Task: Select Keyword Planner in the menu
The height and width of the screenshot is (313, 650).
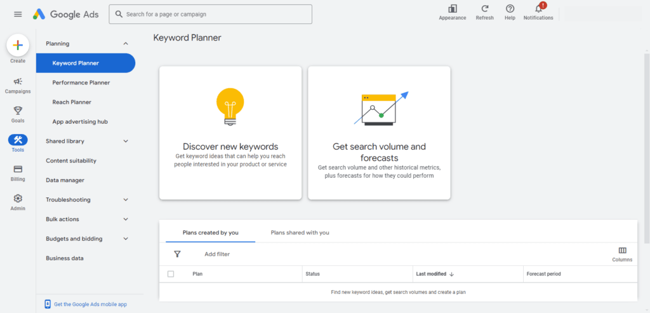Action: pyautogui.click(x=86, y=63)
